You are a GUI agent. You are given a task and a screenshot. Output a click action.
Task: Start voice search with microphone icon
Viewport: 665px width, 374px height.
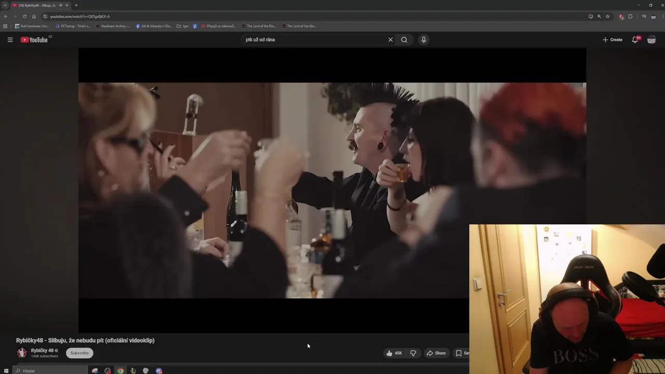point(424,39)
